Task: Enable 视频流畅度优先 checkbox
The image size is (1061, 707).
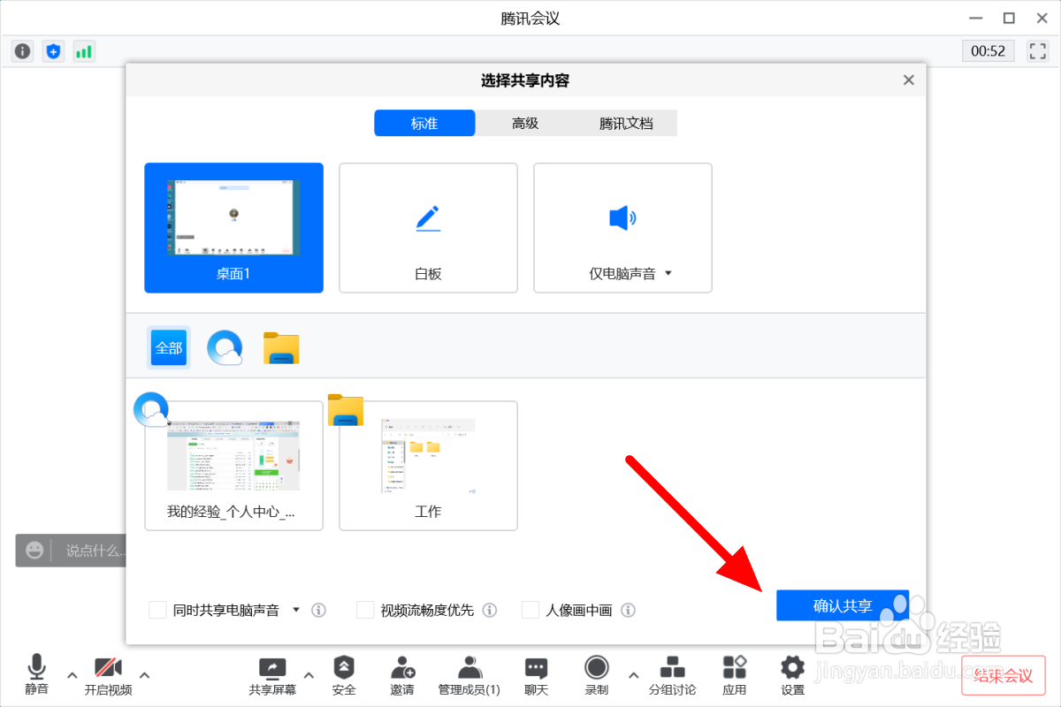Action: 365,610
